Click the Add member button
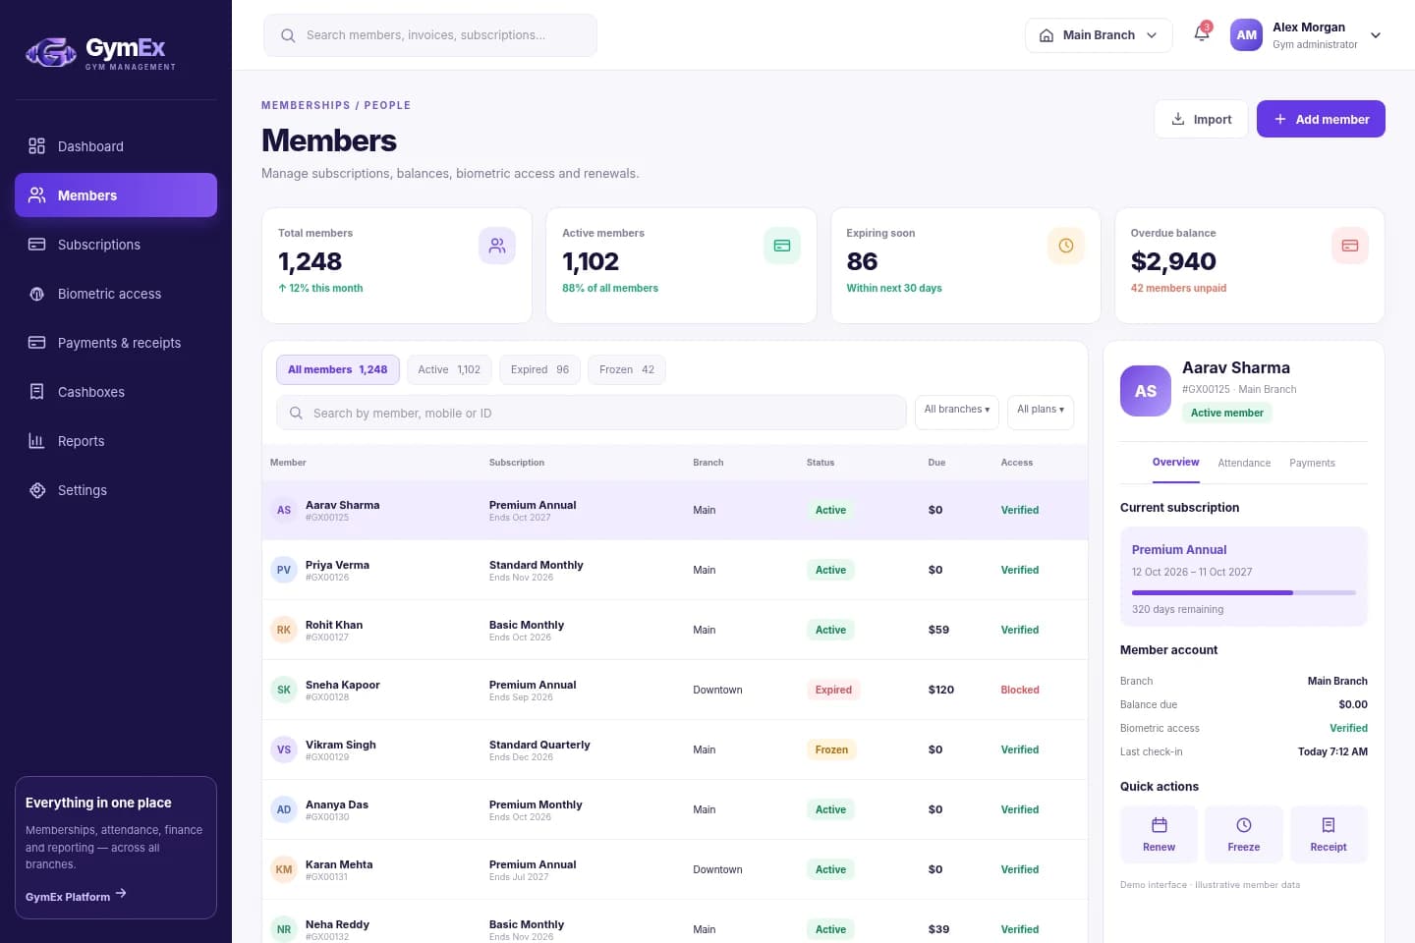Viewport: 1415px width, 943px height. point(1321,119)
